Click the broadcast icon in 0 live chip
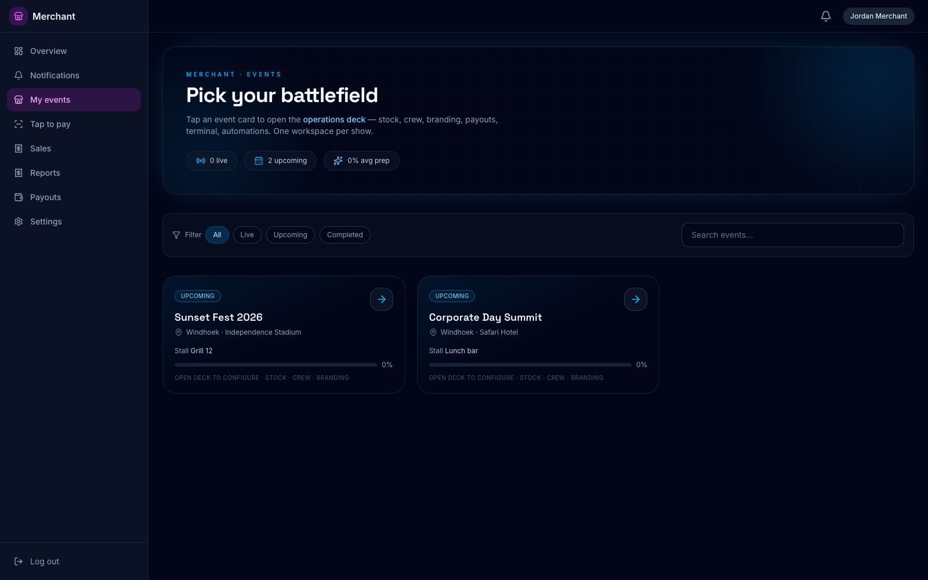Screen dimensions: 928x580 click(x=201, y=161)
